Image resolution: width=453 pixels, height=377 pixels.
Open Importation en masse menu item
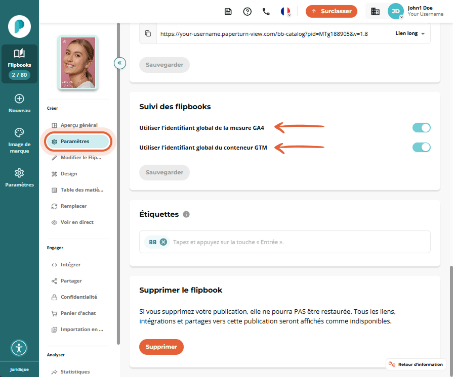coord(78,329)
